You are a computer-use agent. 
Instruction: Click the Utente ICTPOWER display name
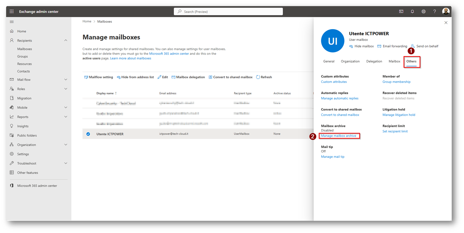tap(110, 134)
